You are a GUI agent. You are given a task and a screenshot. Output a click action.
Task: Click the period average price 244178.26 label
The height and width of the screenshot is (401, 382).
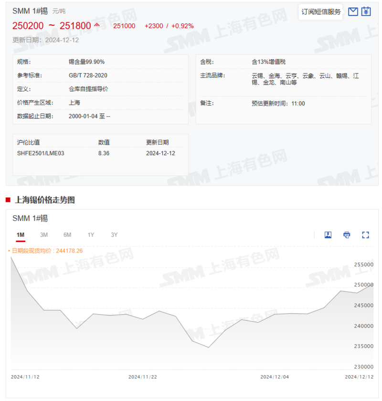47,251
